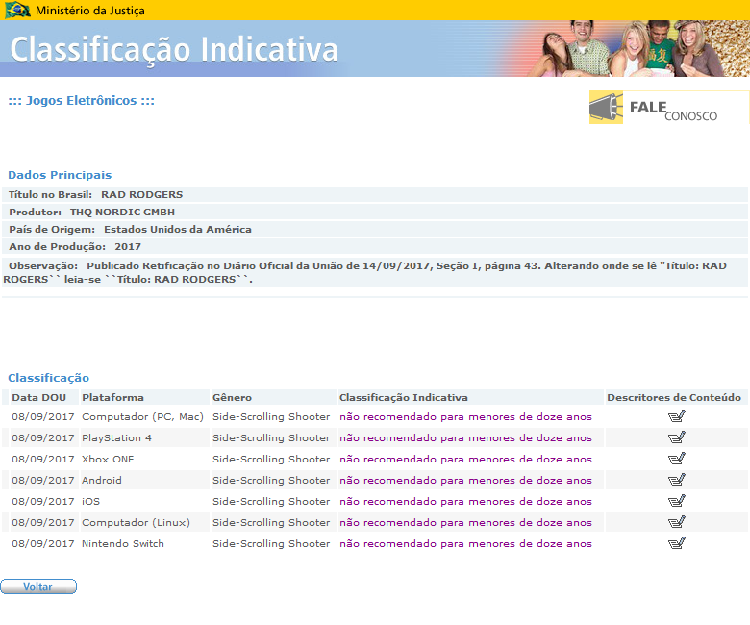Click the Gênero column header
The width and height of the screenshot is (750, 625).
(x=232, y=397)
